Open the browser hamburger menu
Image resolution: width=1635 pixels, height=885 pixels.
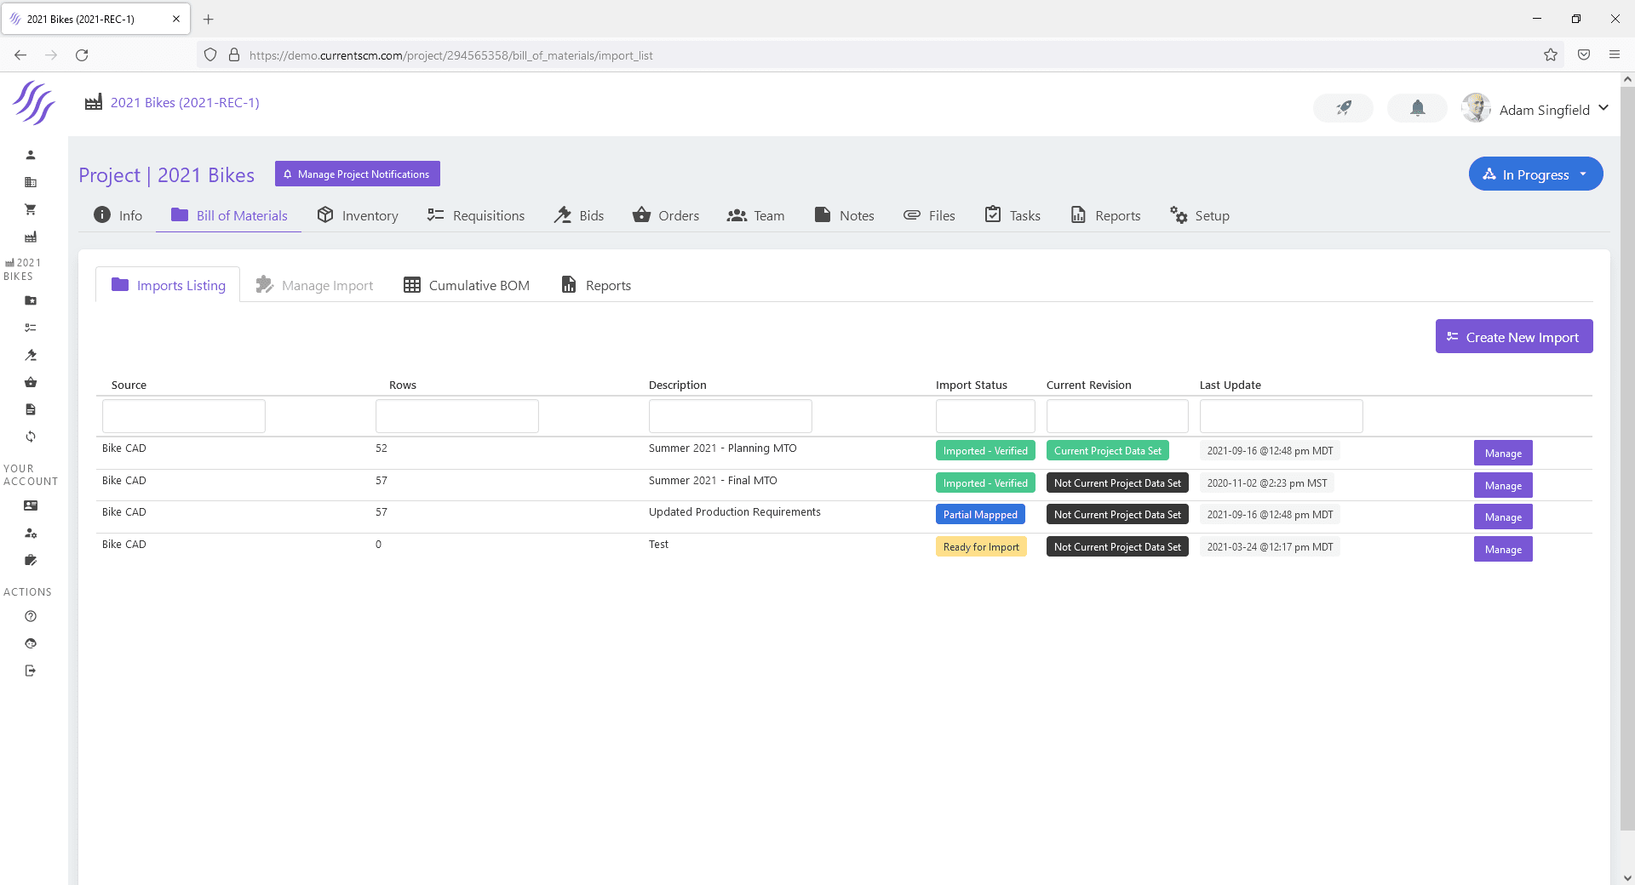click(x=1614, y=55)
